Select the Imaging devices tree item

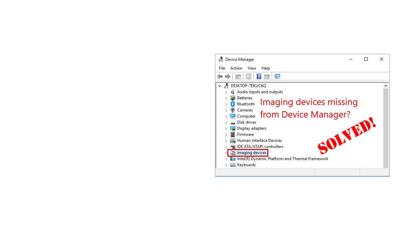(251, 153)
